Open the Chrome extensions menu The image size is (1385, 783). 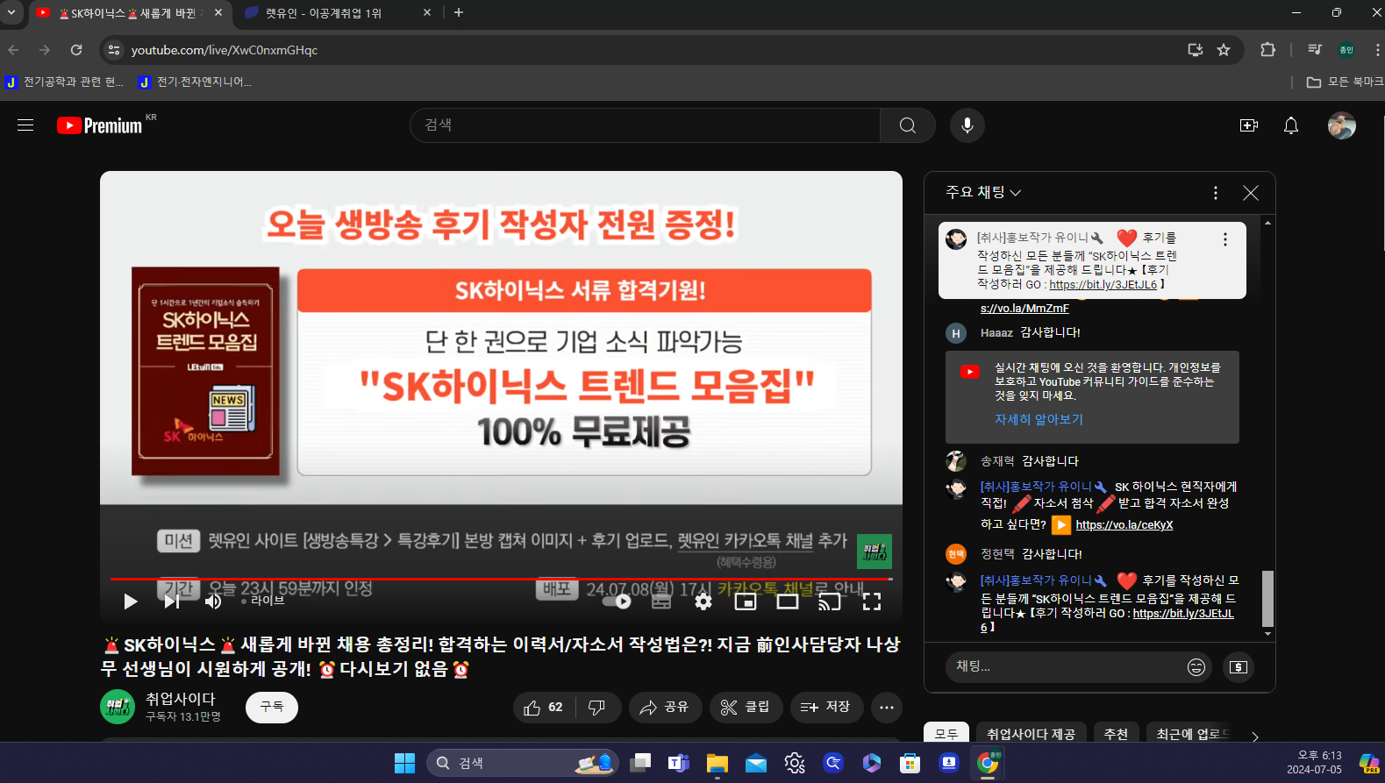pyautogui.click(x=1267, y=50)
